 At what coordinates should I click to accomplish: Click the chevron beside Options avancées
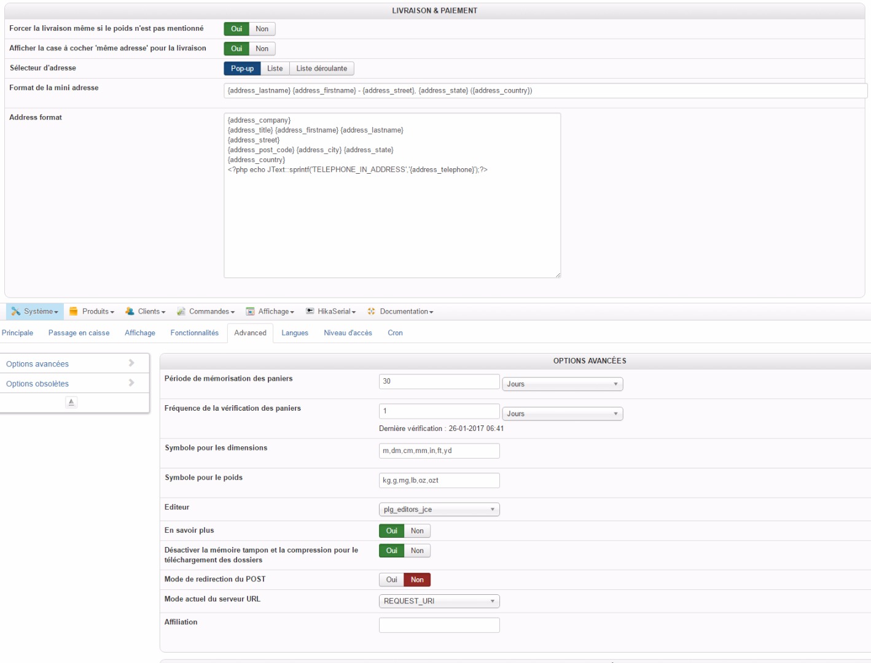pos(131,363)
